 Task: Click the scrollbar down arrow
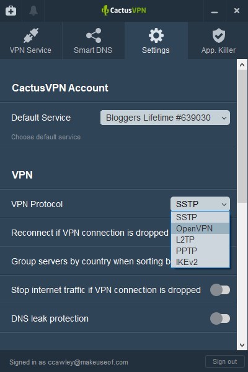pos(242,345)
